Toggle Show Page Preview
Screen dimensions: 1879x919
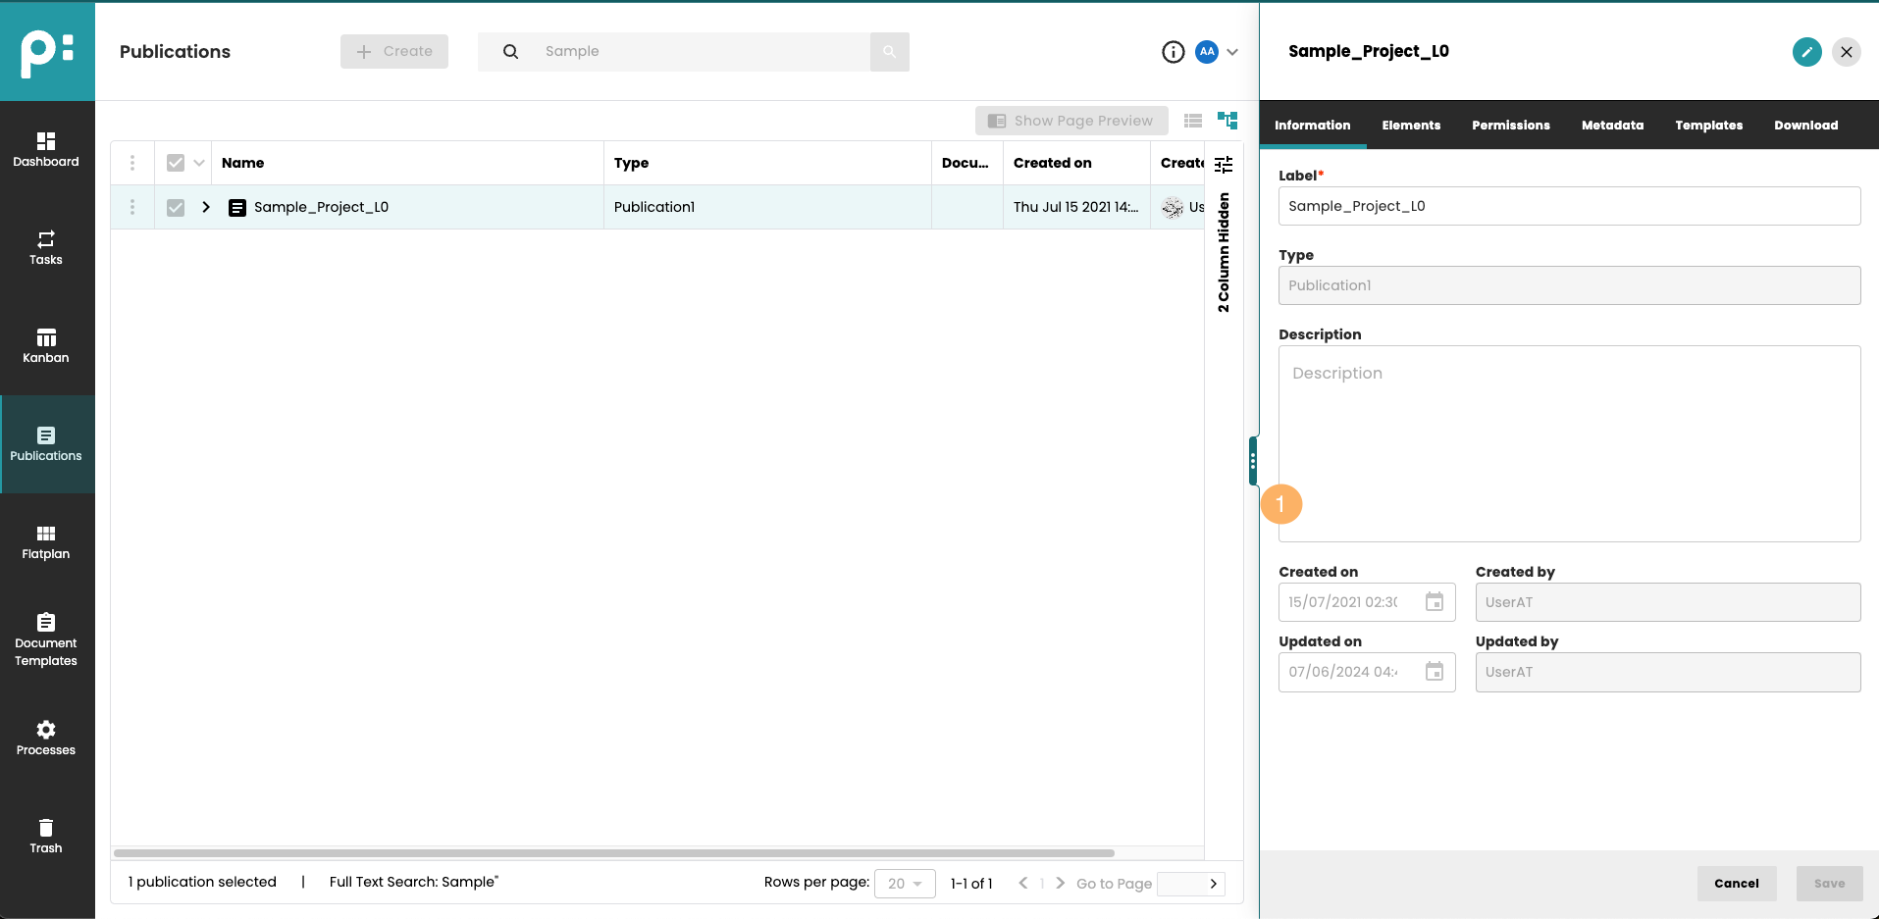tap(1071, 121)
